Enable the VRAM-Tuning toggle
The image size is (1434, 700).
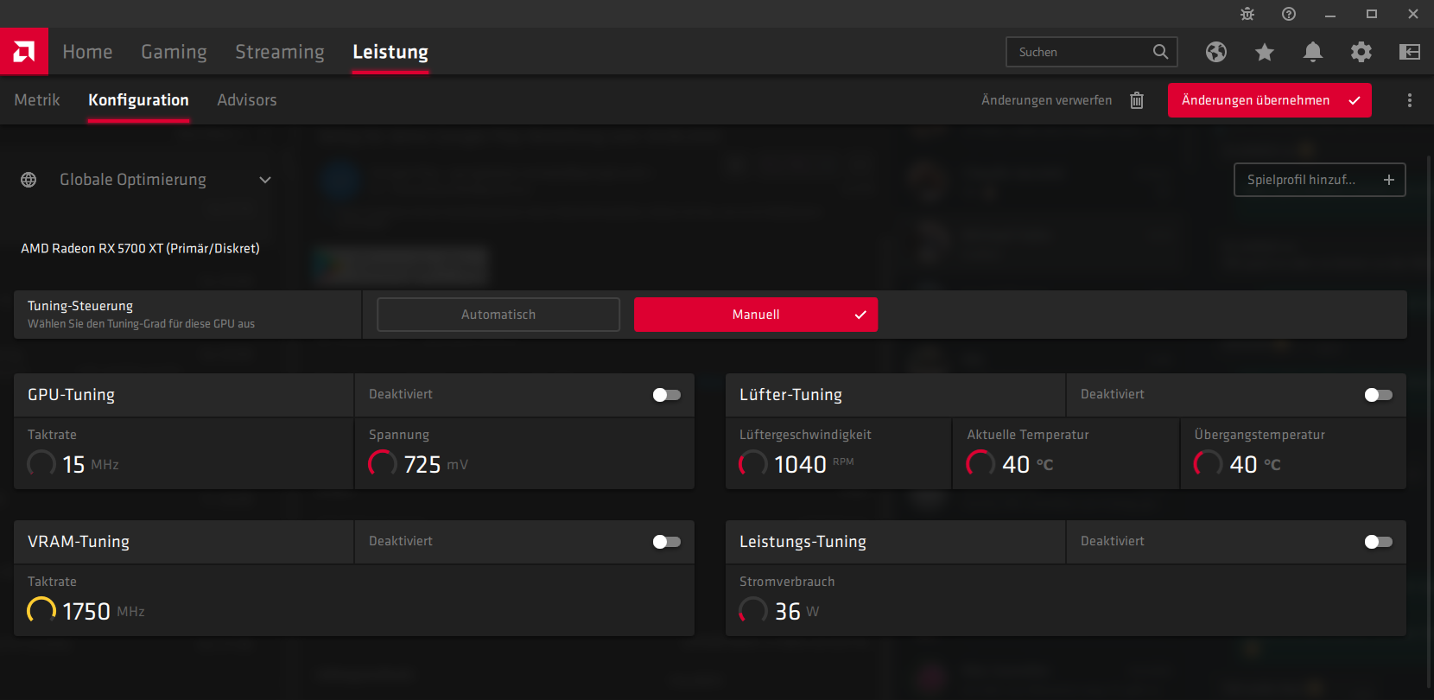pyautogui.click(x=667, y=542)
